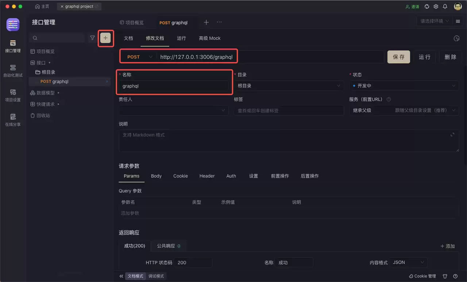Click the sidebar search field
The height and width of the screenshot is (282, 467).
click(57, 38)
